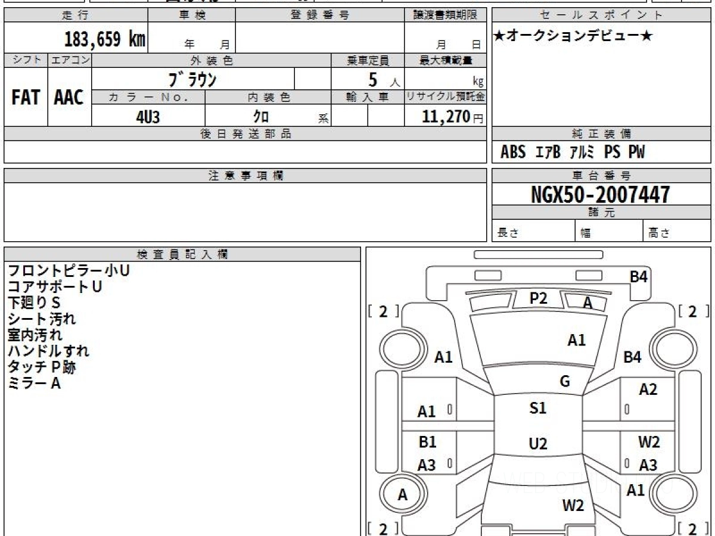Click the note 下廻りS
Image resolution: width=715 pixels, height=536 pixels.
[34, 303]
